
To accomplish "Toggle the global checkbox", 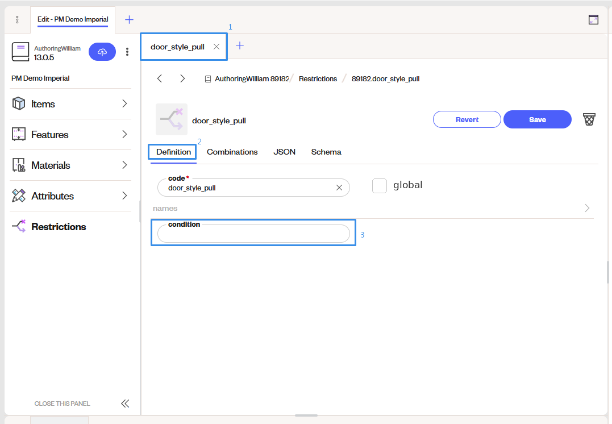I will pyautogui.click(x=380, y=185).
